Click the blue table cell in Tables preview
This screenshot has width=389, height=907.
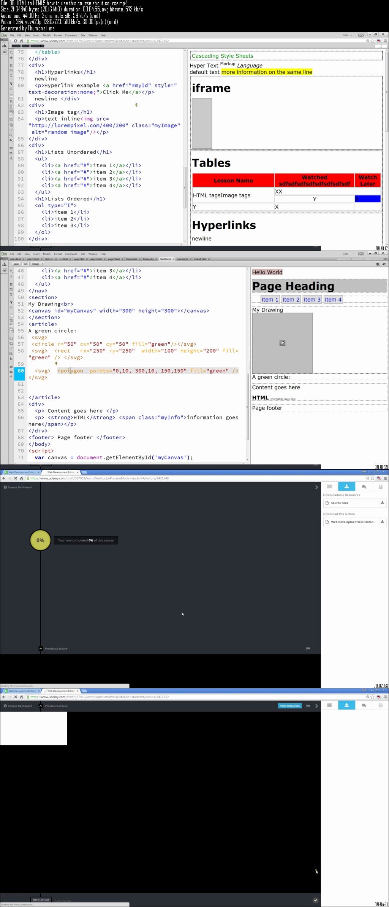point(368,199)
